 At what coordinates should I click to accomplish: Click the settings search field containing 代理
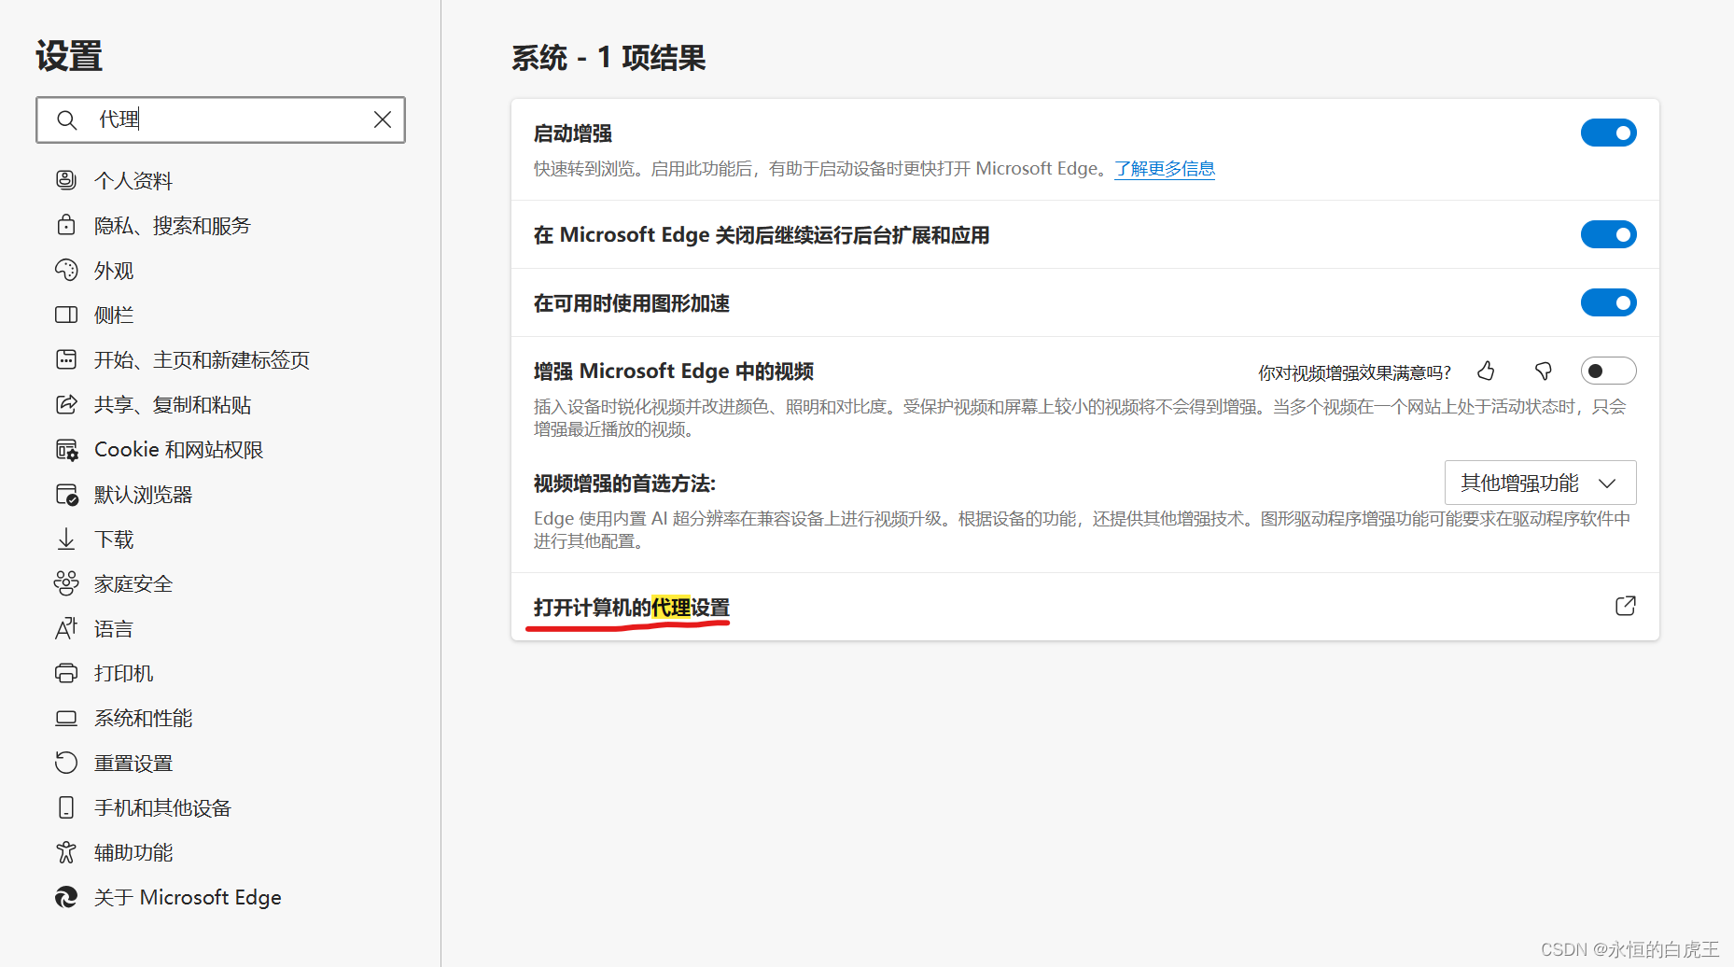click(x=220, y=119)
